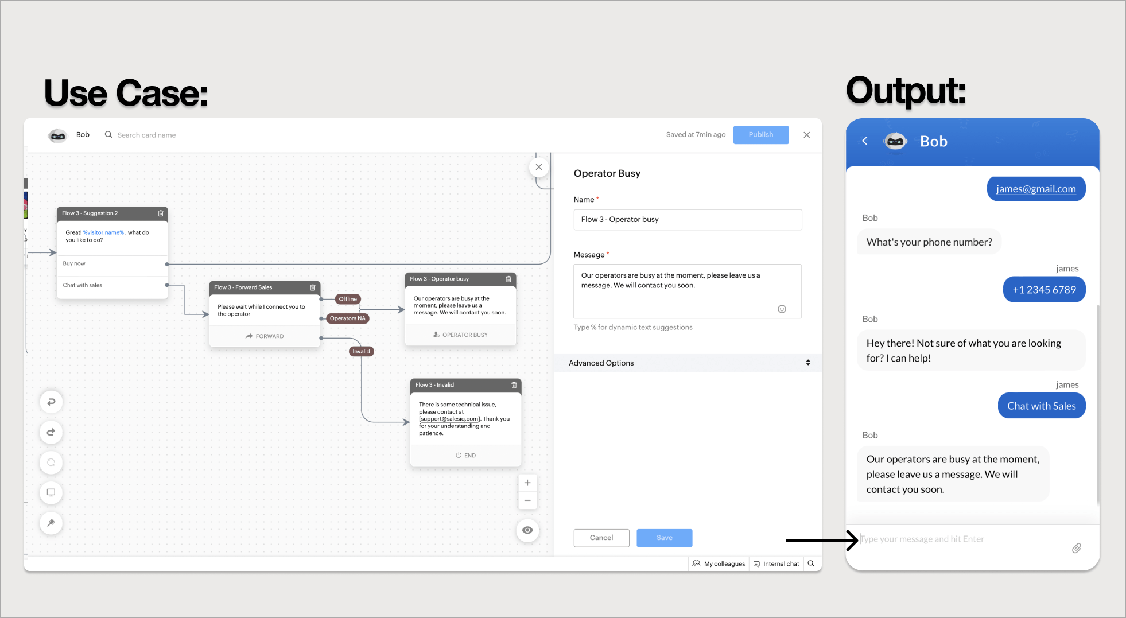Edit the Name field 'Flow 3 - Operator busy'

[687, 220]
